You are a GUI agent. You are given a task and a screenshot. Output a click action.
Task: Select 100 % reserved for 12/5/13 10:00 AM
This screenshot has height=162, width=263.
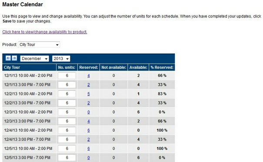tap(162, 149)
